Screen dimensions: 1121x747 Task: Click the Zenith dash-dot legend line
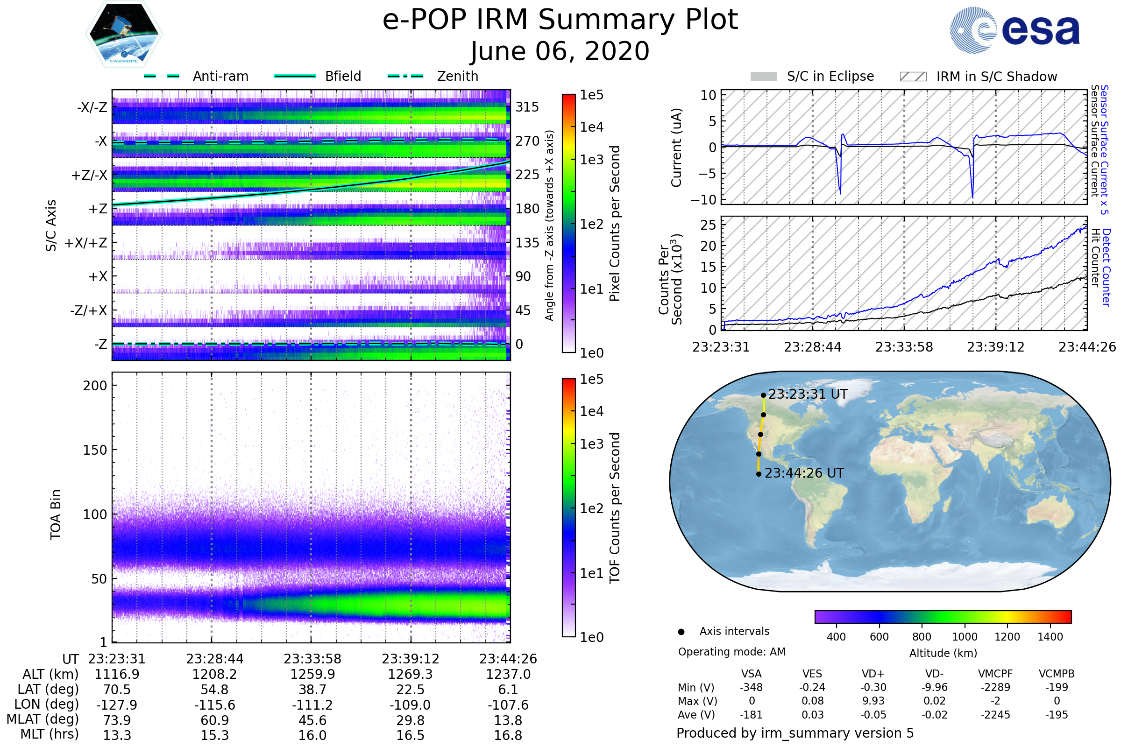coord(405,76)
